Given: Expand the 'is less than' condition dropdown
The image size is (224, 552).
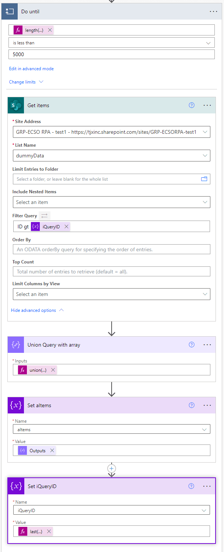Looking at the screenshot, I should click(112, 42).
